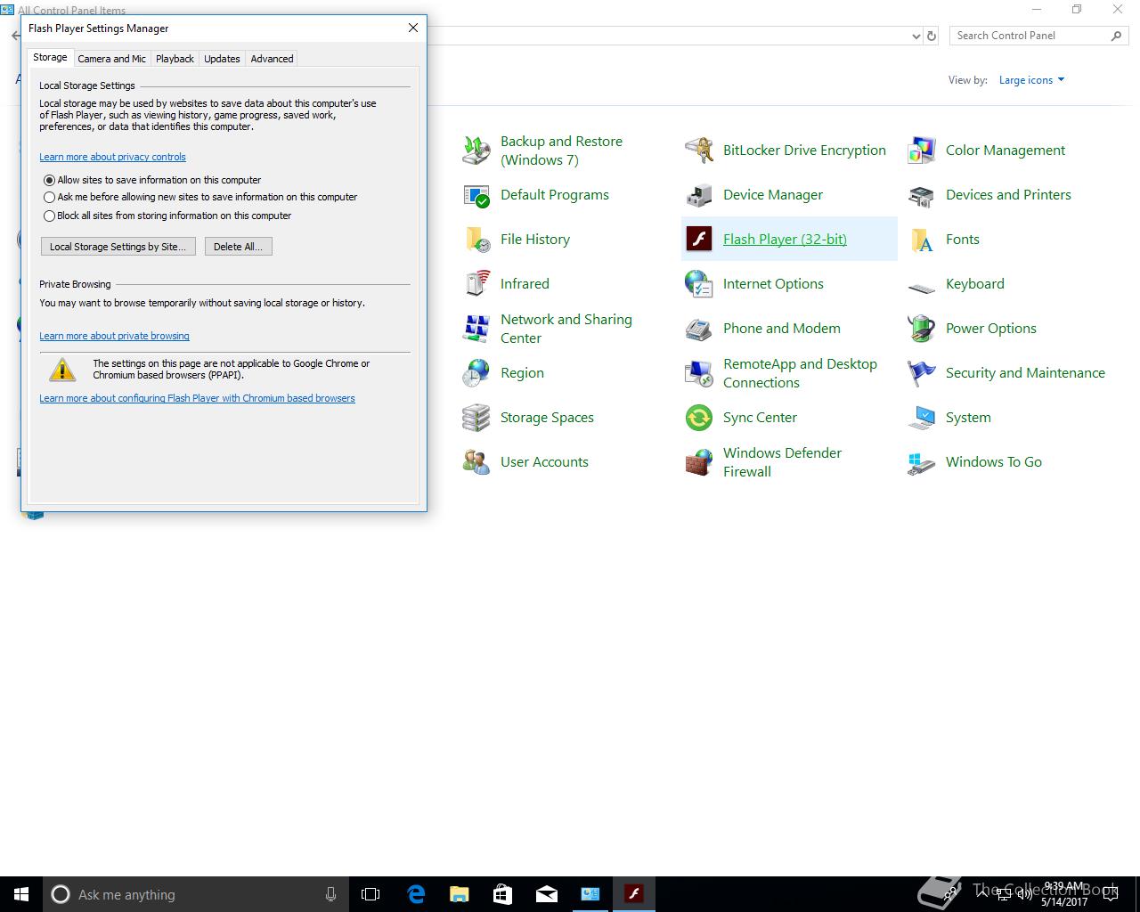The image size is (1140, 912).
Task: Click the Flash Player control panel icon
Action: [699, 240]
